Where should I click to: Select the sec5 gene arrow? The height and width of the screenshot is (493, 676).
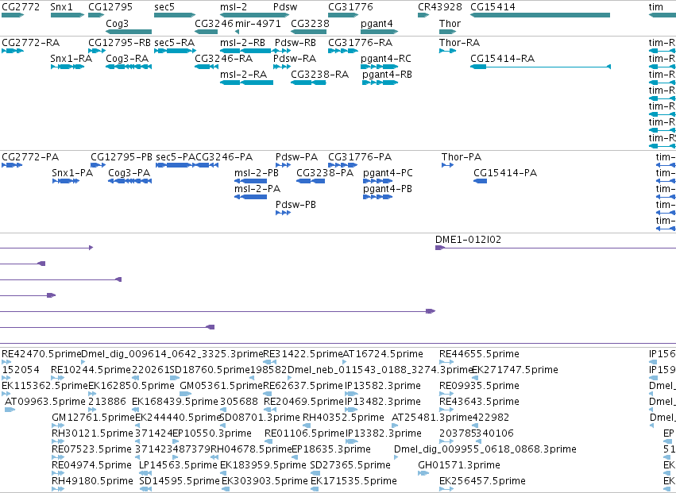point(175,15)
